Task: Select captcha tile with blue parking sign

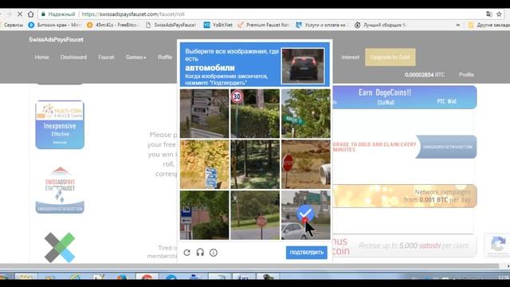Action: pos(204,215)
